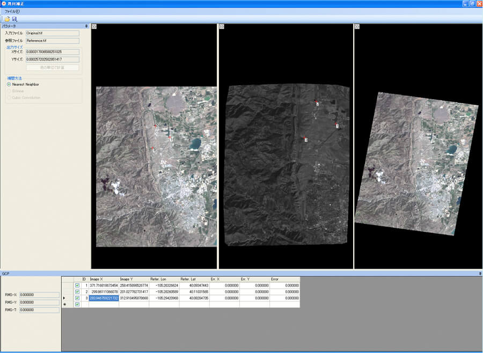Viewport: 483px width, 353px height.
Task: Click the Err. Y column header
Action: click(x=255, y=279)
